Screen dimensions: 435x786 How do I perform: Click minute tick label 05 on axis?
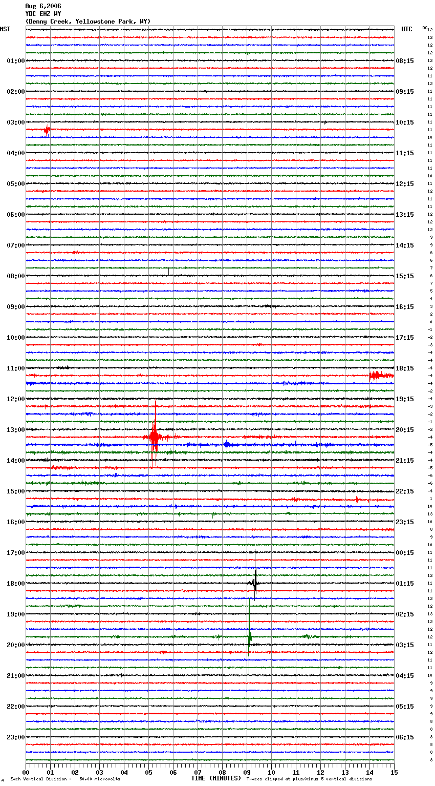tap(148, 772)
